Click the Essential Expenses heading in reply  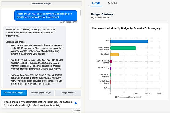coord(15,42)
